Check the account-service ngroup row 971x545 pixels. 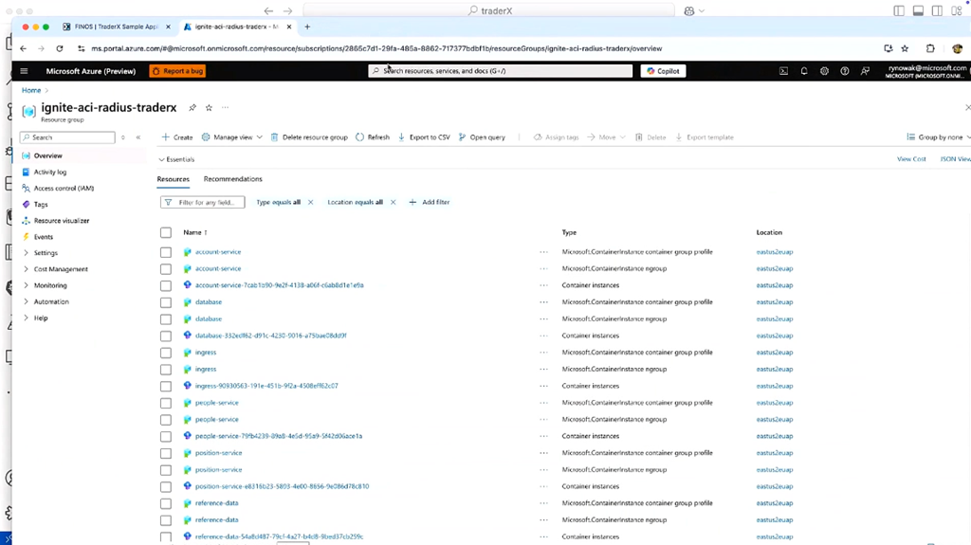coord(166,269)
